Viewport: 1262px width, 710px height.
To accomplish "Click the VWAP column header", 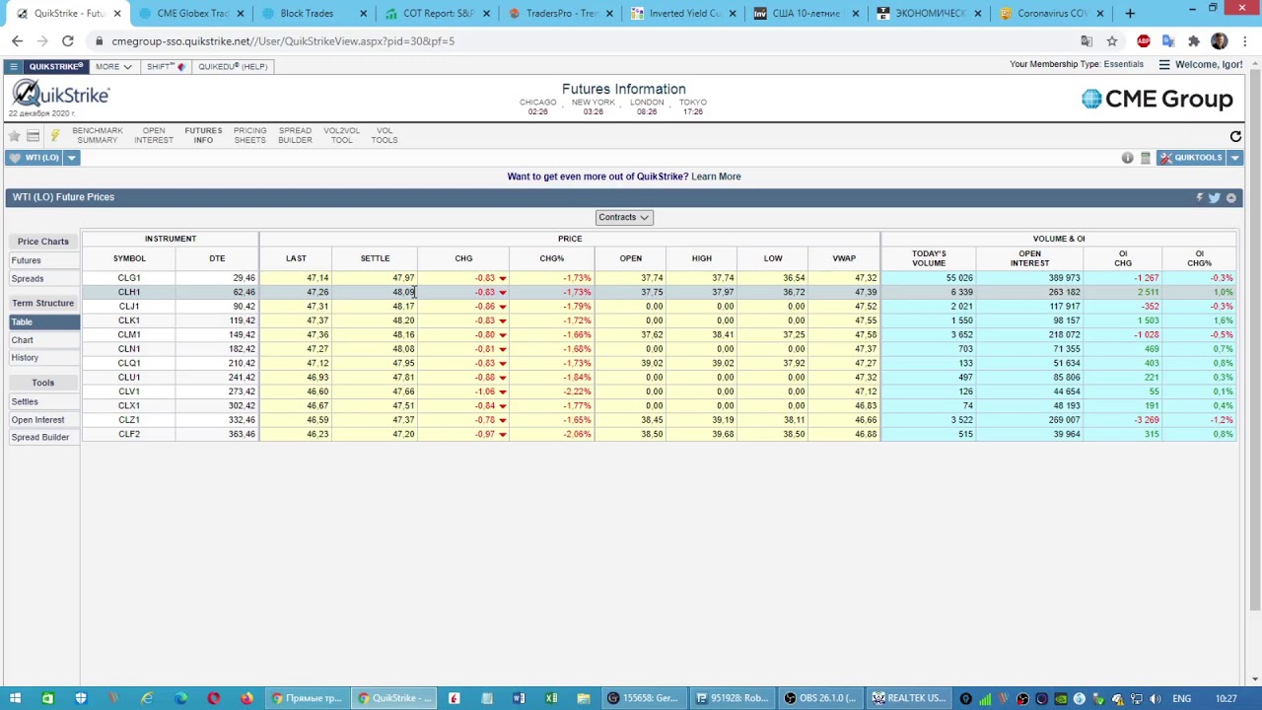I will 844,258.
